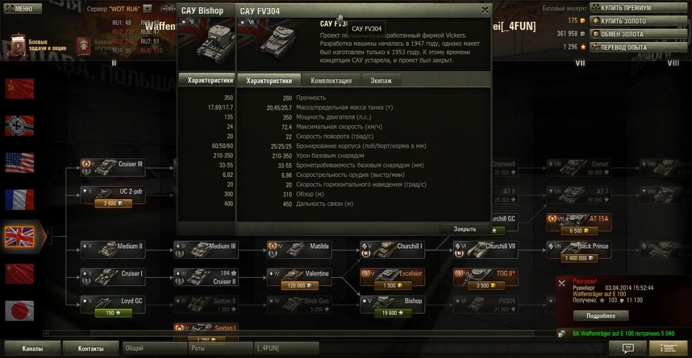Click the Подробнее button in battle result
692x358 pixels.
click(x=601, y=316)
